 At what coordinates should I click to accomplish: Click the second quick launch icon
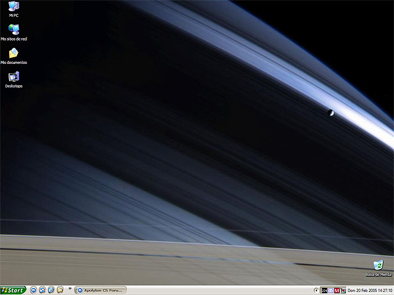(x=42, y=290)
